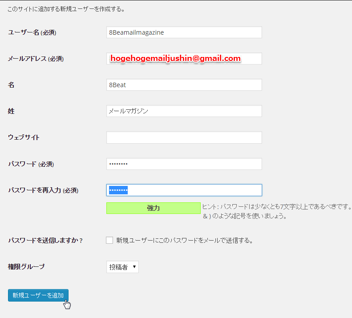Screen dimensions: 352x318
Task: Enable the send password by email checkbox
Action: pyautogui.click(x=109, y=241)
